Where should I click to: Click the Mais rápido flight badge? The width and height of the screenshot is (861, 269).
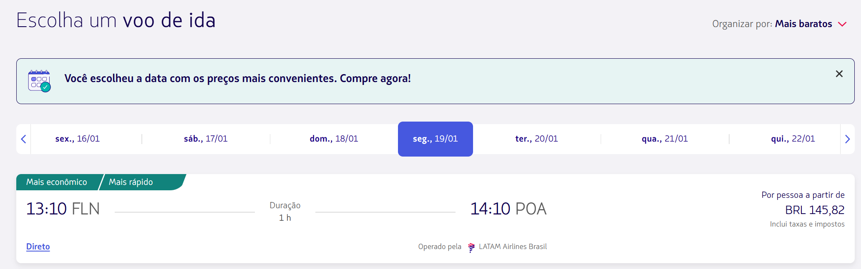[131, 182]
